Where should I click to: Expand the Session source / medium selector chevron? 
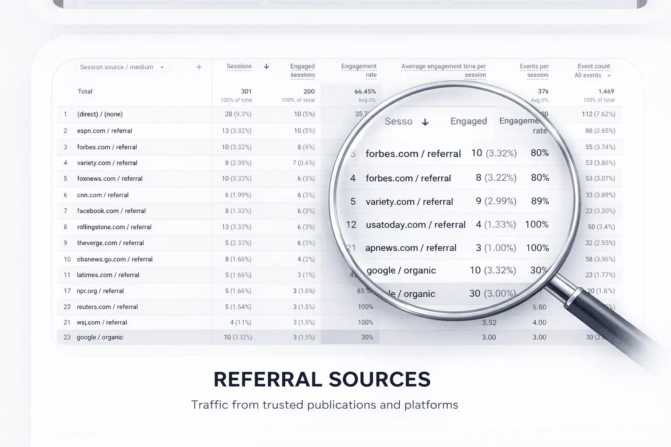pyautogui.click(x=162, y=67)
